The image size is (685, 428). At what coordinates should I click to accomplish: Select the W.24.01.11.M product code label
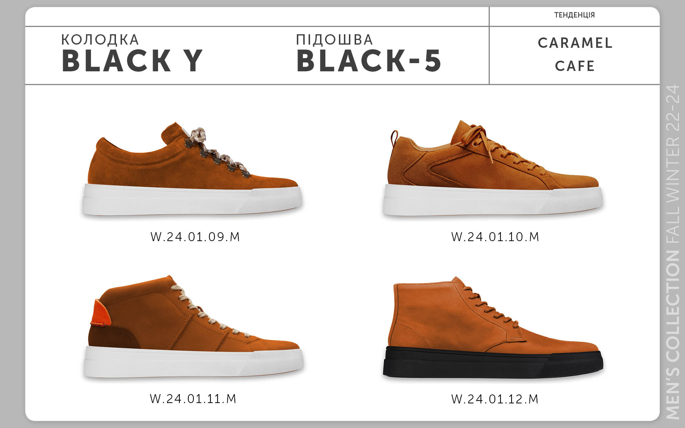193,398
